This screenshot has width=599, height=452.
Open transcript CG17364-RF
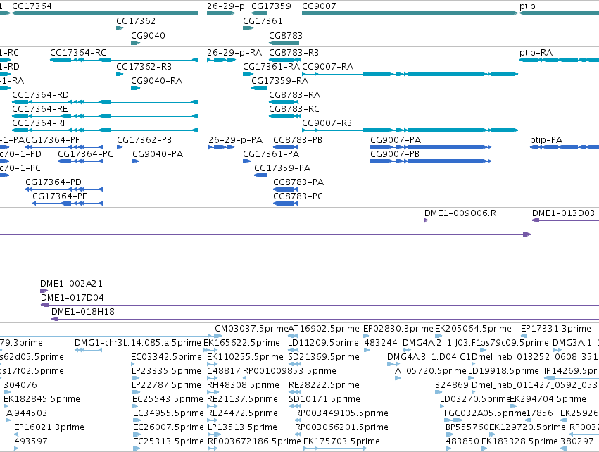39,123
